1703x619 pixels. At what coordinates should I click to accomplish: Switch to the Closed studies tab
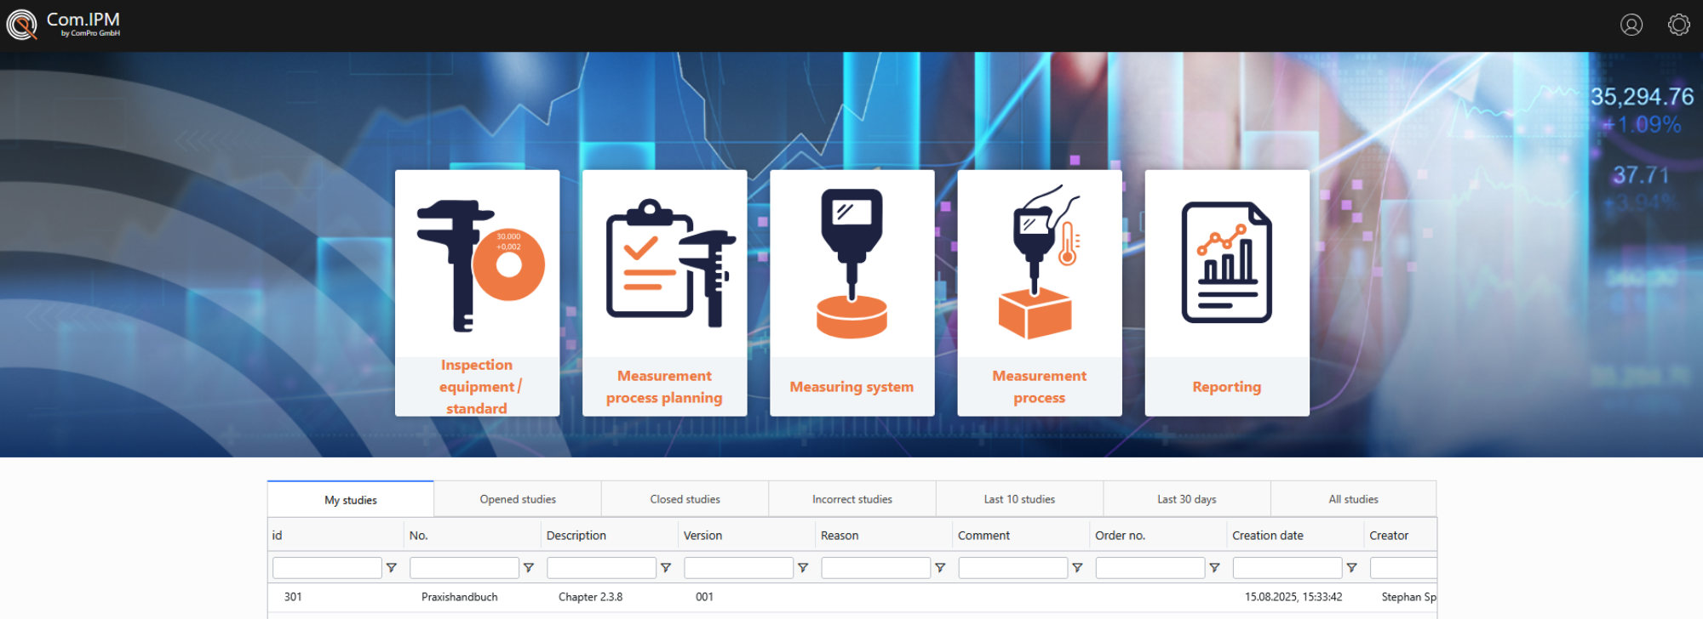click(x=685, y=499)
